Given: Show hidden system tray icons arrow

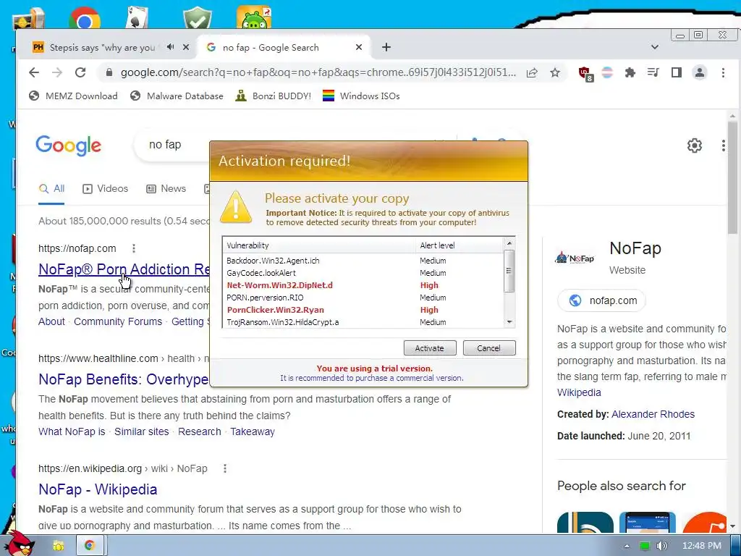Looking at the screenshot, I should point(627,546).
